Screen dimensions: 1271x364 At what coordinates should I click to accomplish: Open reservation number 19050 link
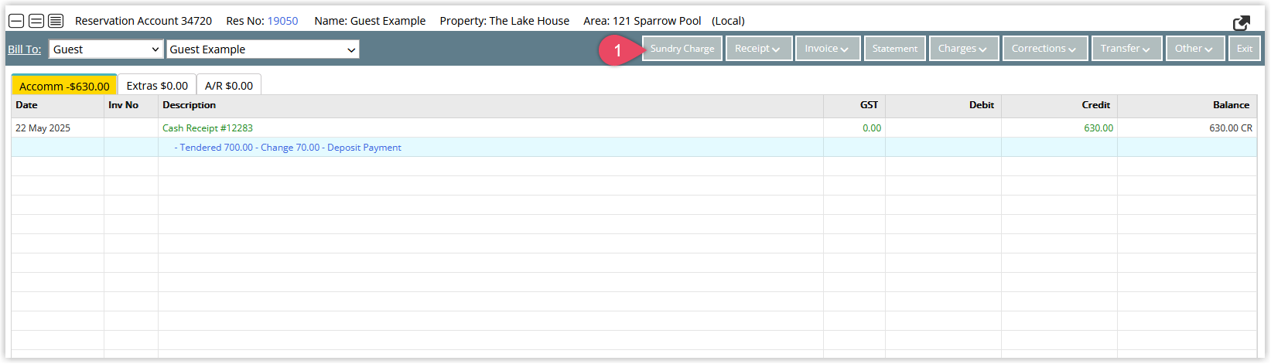pos(282,21)
